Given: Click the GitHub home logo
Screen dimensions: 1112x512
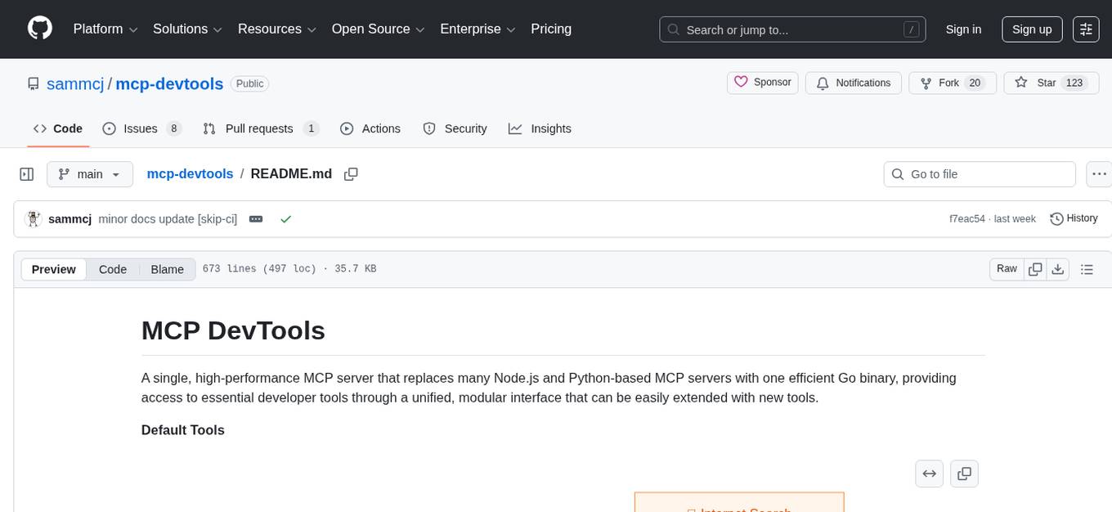Looking at the screenshot, I should tap(39, 29).
